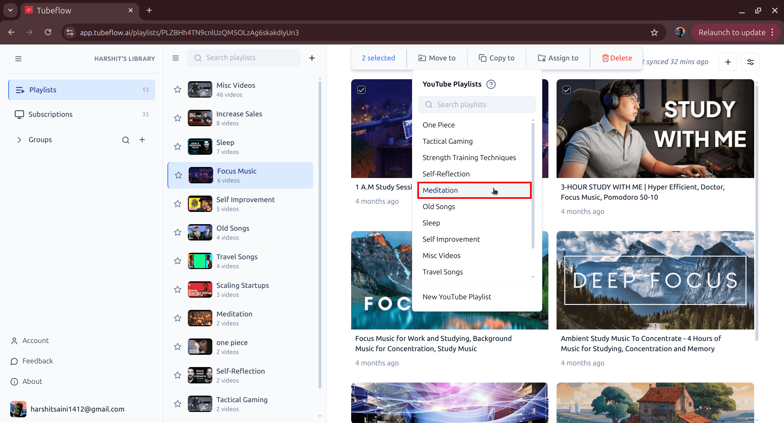Open the Subscriptions section
The height and width of the screenshot is (423, 784).
(x=50, y=114)
